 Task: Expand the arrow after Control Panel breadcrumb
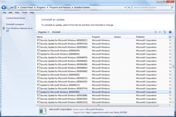click(x=35, y=7)
